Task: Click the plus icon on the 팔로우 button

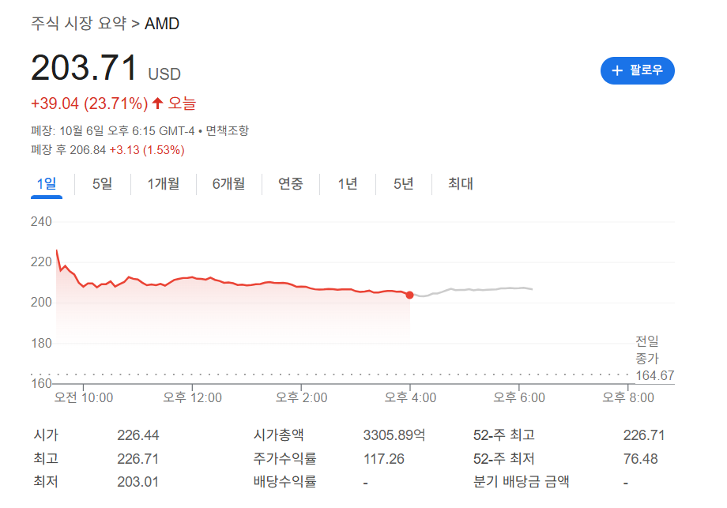Action: pos(617,70)
